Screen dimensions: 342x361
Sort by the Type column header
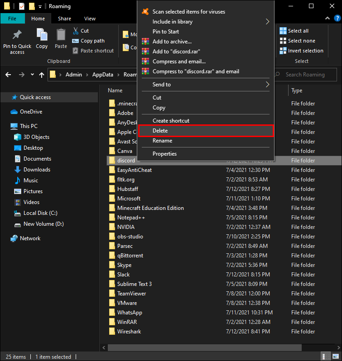pos(297,90)
